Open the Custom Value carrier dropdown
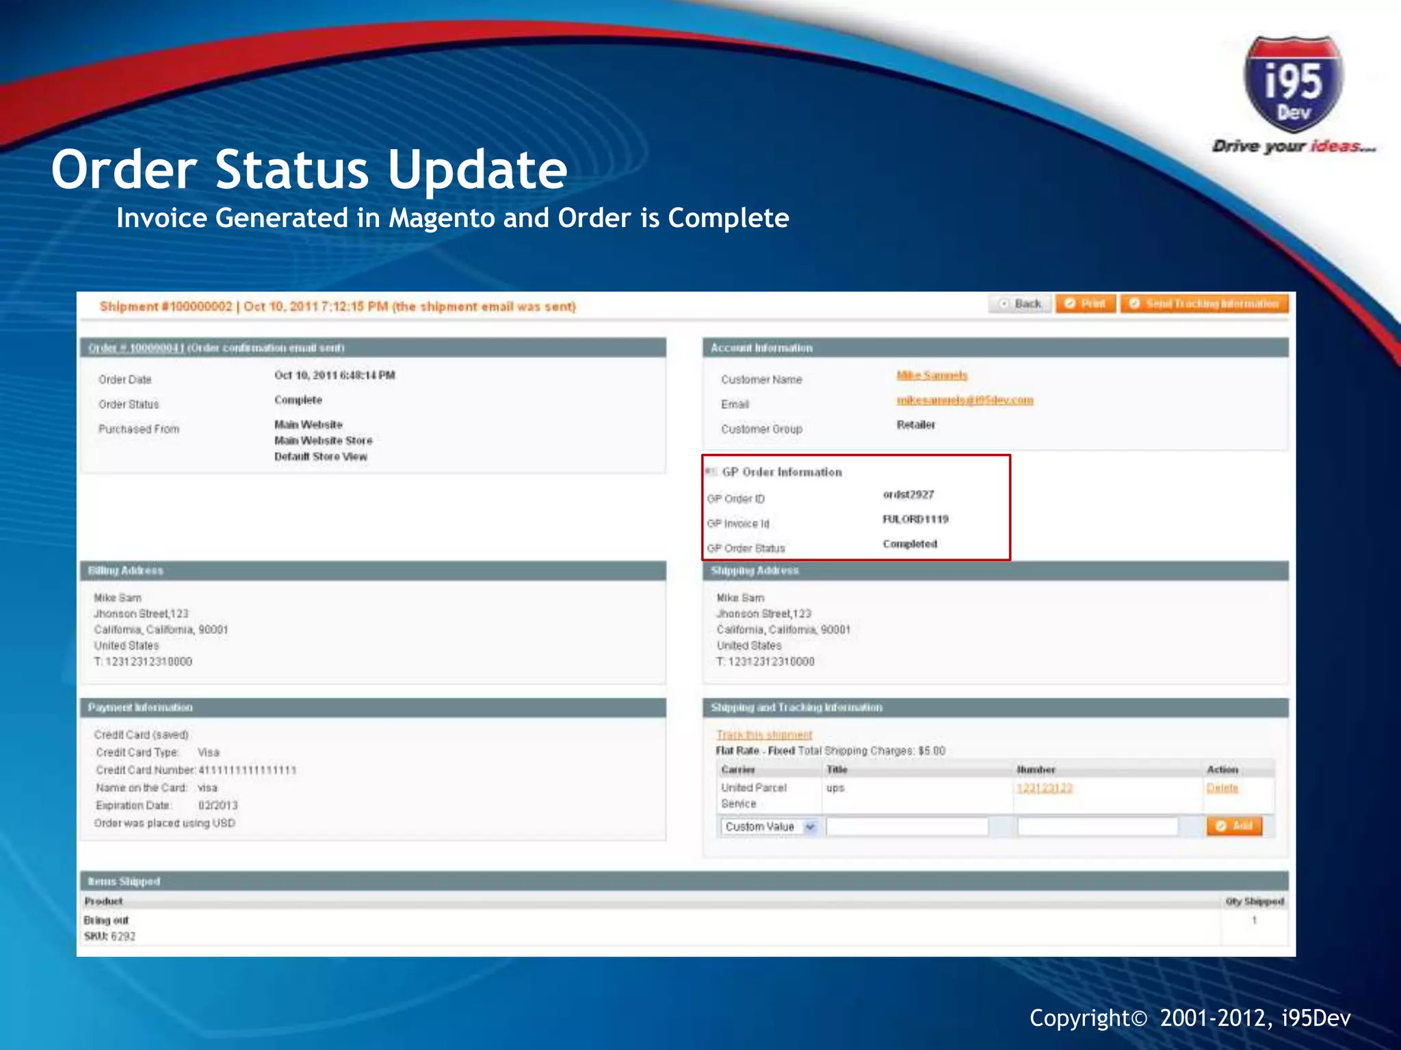The image size is (1401, 1050). [x=768, y=826]
